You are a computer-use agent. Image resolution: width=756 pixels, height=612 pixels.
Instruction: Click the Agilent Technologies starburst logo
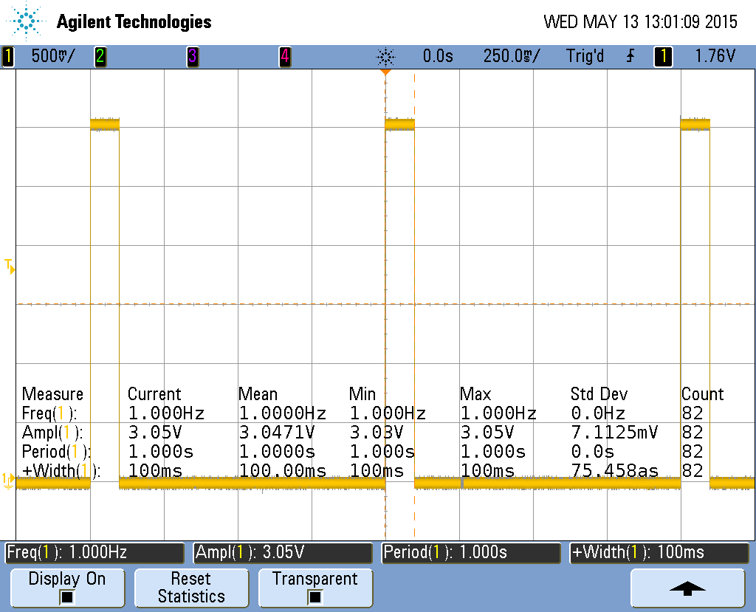(x=26, y=21)
